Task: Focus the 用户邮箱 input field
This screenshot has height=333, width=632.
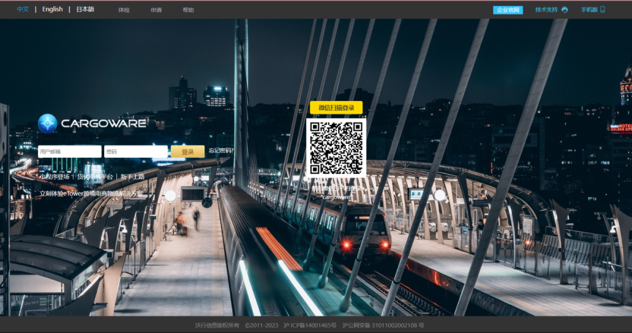Action: (70, 152)
